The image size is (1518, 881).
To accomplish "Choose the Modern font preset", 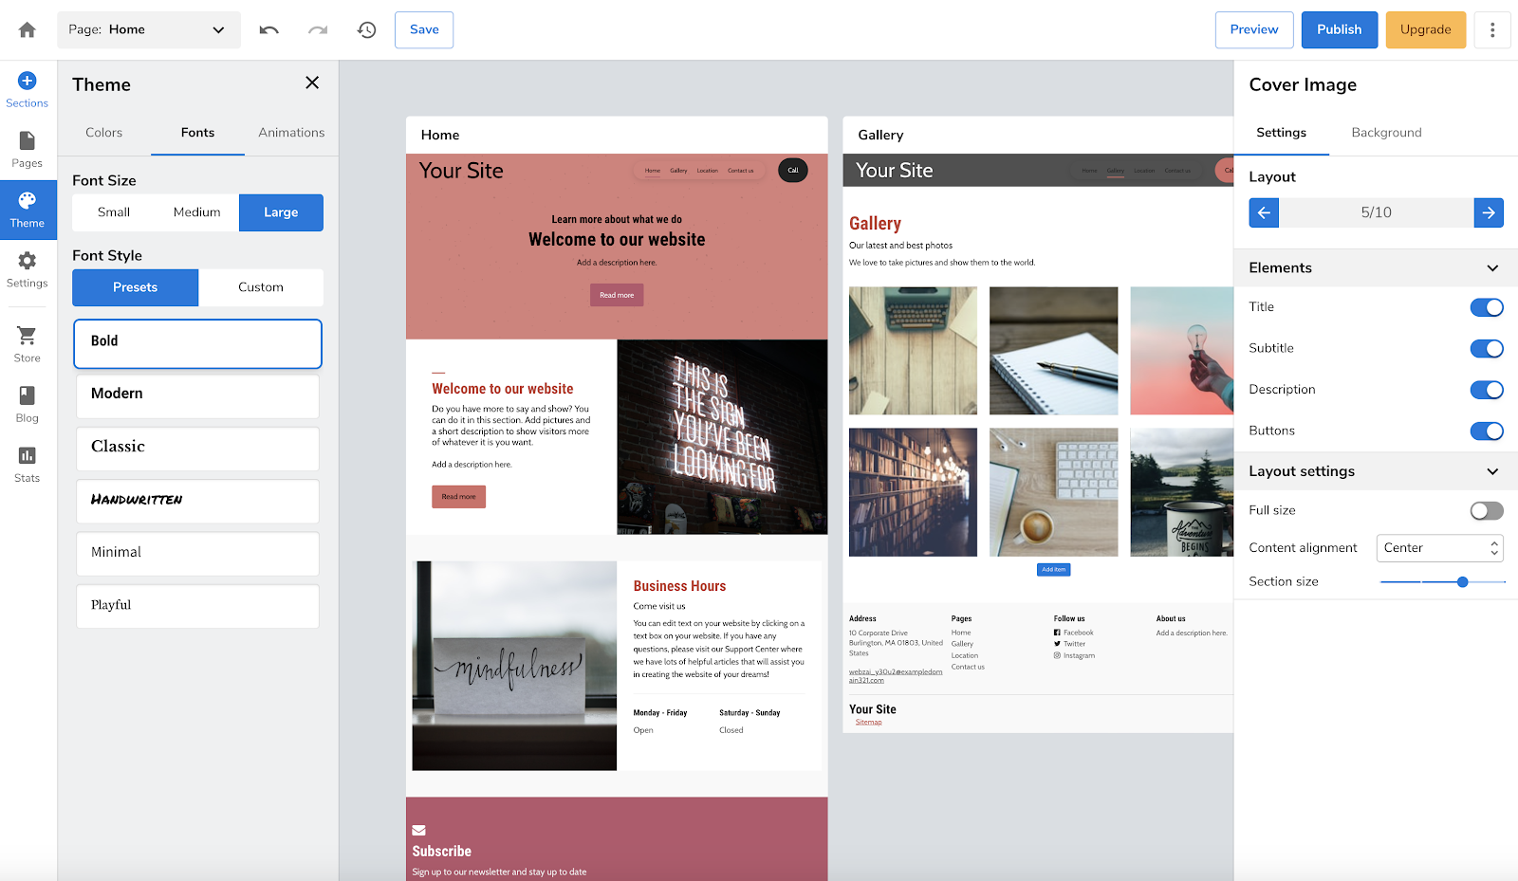I will [x=197, y=395].
